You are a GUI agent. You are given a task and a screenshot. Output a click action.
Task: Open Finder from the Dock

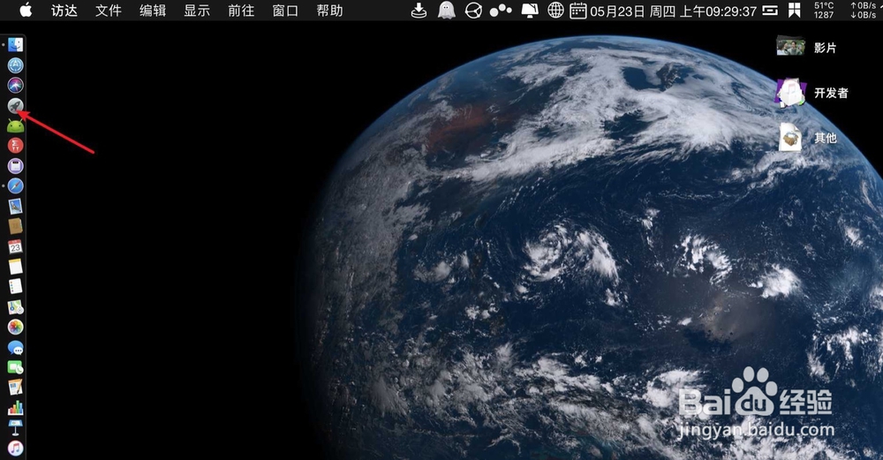pos(15,44)
